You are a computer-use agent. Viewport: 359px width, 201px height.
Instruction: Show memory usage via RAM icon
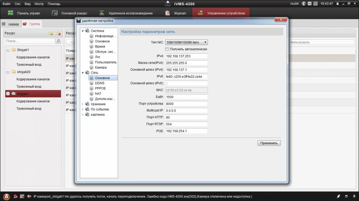point(316,4)
